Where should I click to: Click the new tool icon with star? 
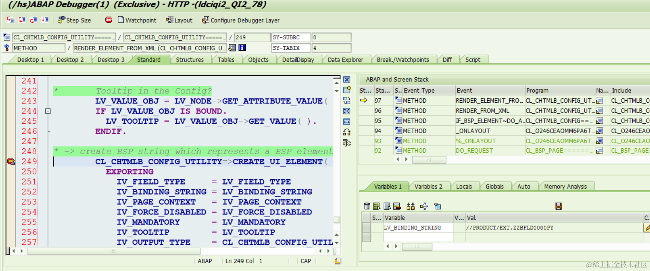click(347, 90)
